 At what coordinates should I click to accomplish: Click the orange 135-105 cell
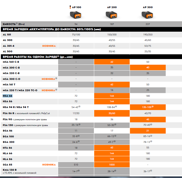148,107
